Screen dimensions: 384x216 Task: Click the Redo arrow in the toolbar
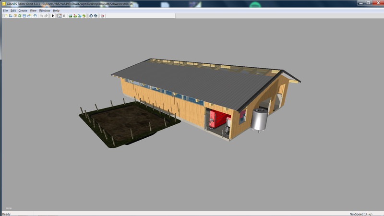pyautogui.click(x=46, y=16)
